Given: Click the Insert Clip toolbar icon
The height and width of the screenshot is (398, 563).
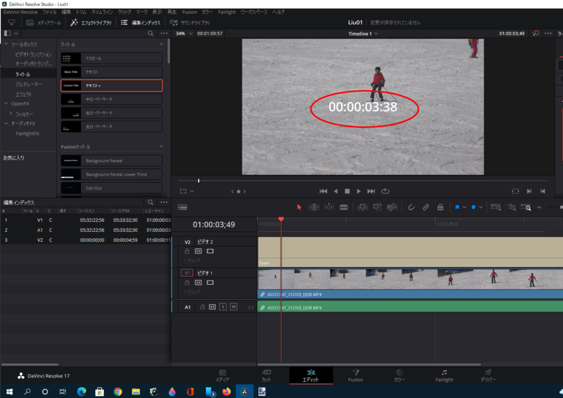Looking at the screenshot, I should point(362,207).
